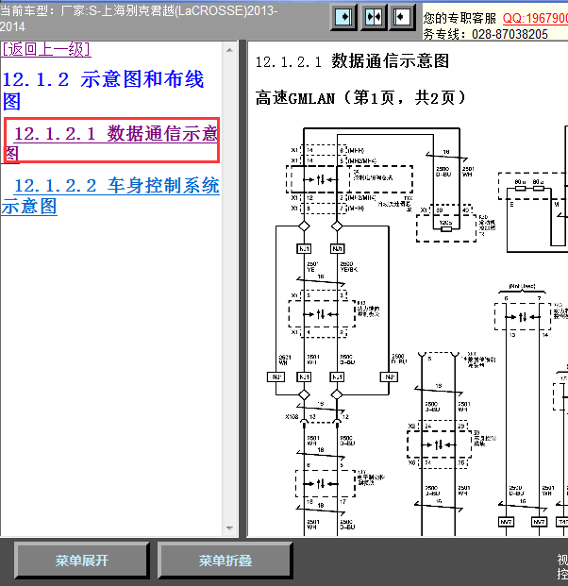Select the 12.1.2 示意图和布线图 heading
The height and width of the screenshot is (586, 568).
click(x=103, y=90)
